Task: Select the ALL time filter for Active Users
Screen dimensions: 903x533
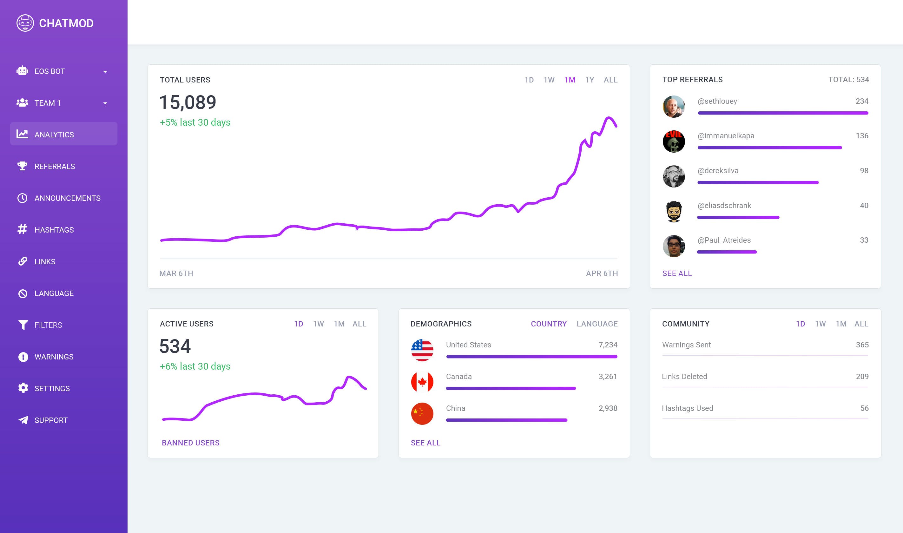Action: pyautogui.click(x=359, y=324)
